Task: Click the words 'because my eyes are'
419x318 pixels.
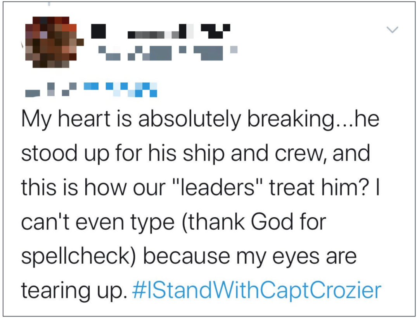Action: click(x=250, y=256)
